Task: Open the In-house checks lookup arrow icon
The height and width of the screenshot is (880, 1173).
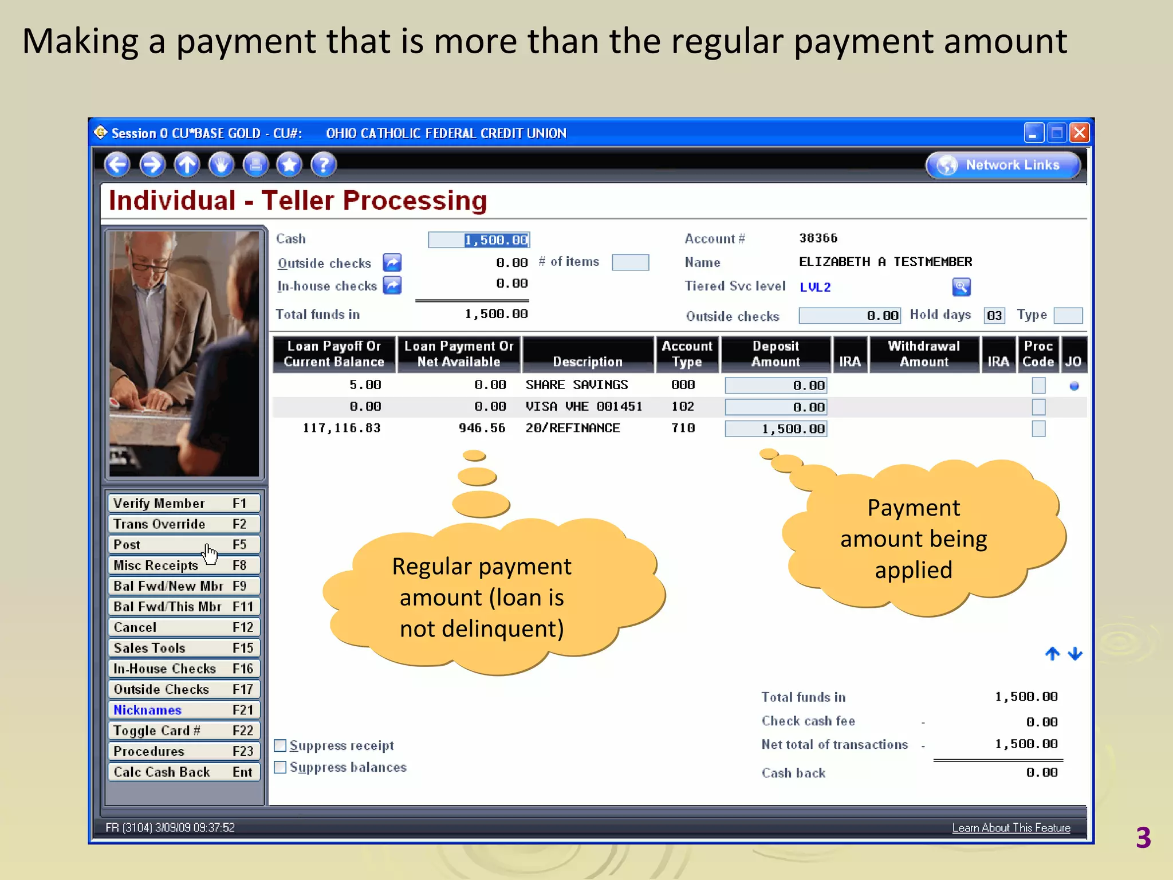Action: [392, 285]
